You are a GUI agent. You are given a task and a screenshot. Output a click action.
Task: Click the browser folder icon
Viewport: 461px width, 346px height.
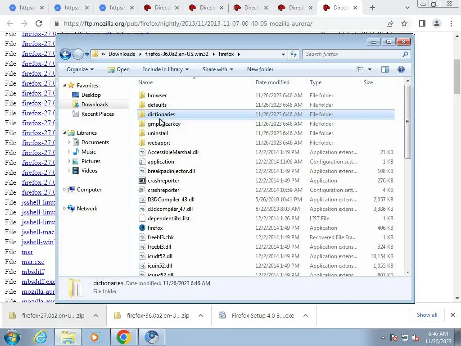(142, 96)
